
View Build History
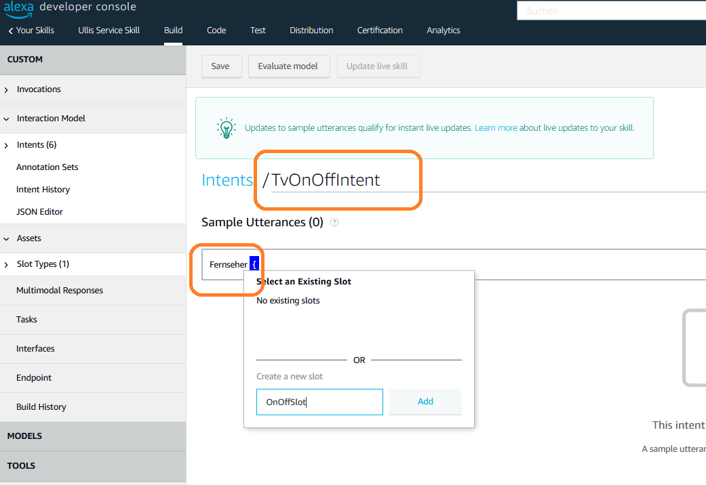(41, 406)
